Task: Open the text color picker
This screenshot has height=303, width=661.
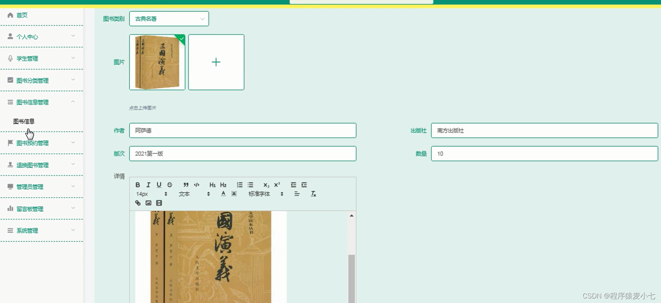Action: pos(223,194)
